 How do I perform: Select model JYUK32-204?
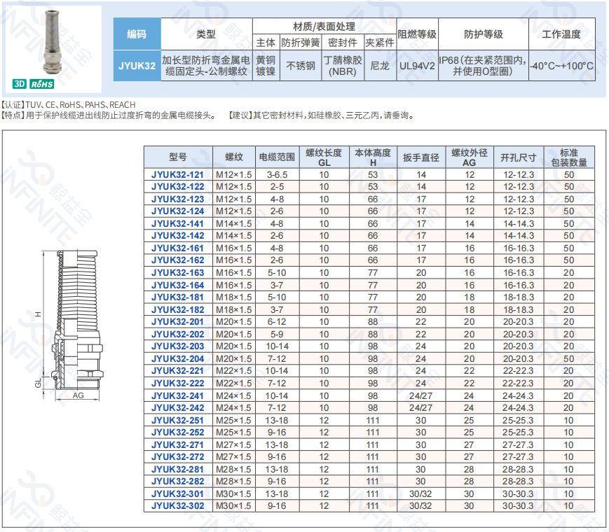tap(178, 358)
